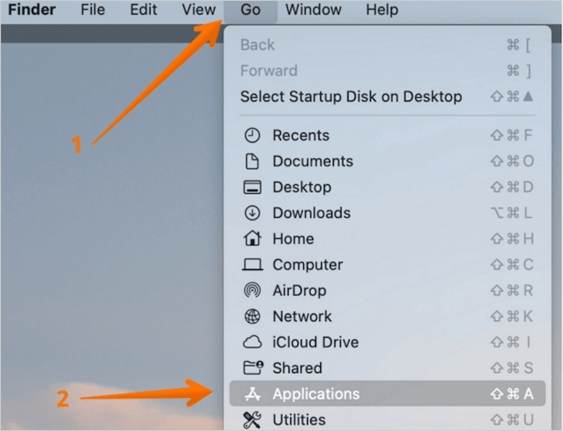The image size is (563, 431).
Task: Open the View menu
Action: pos(199,10)
